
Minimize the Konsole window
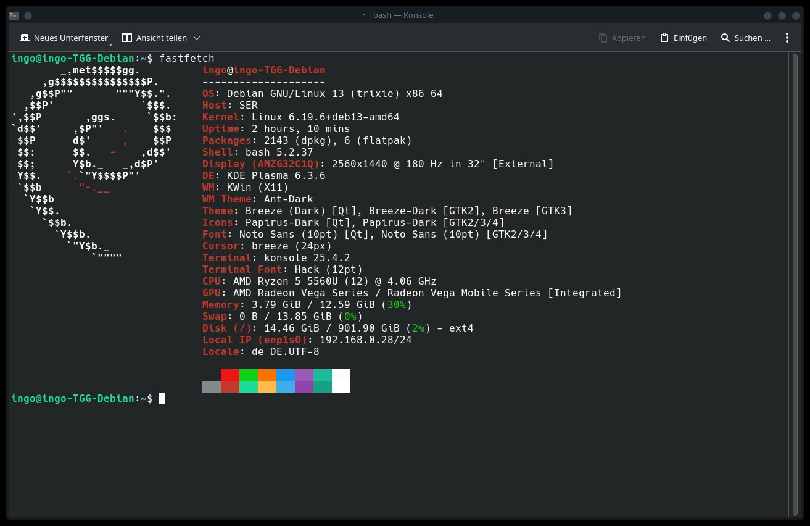[767, 15]
